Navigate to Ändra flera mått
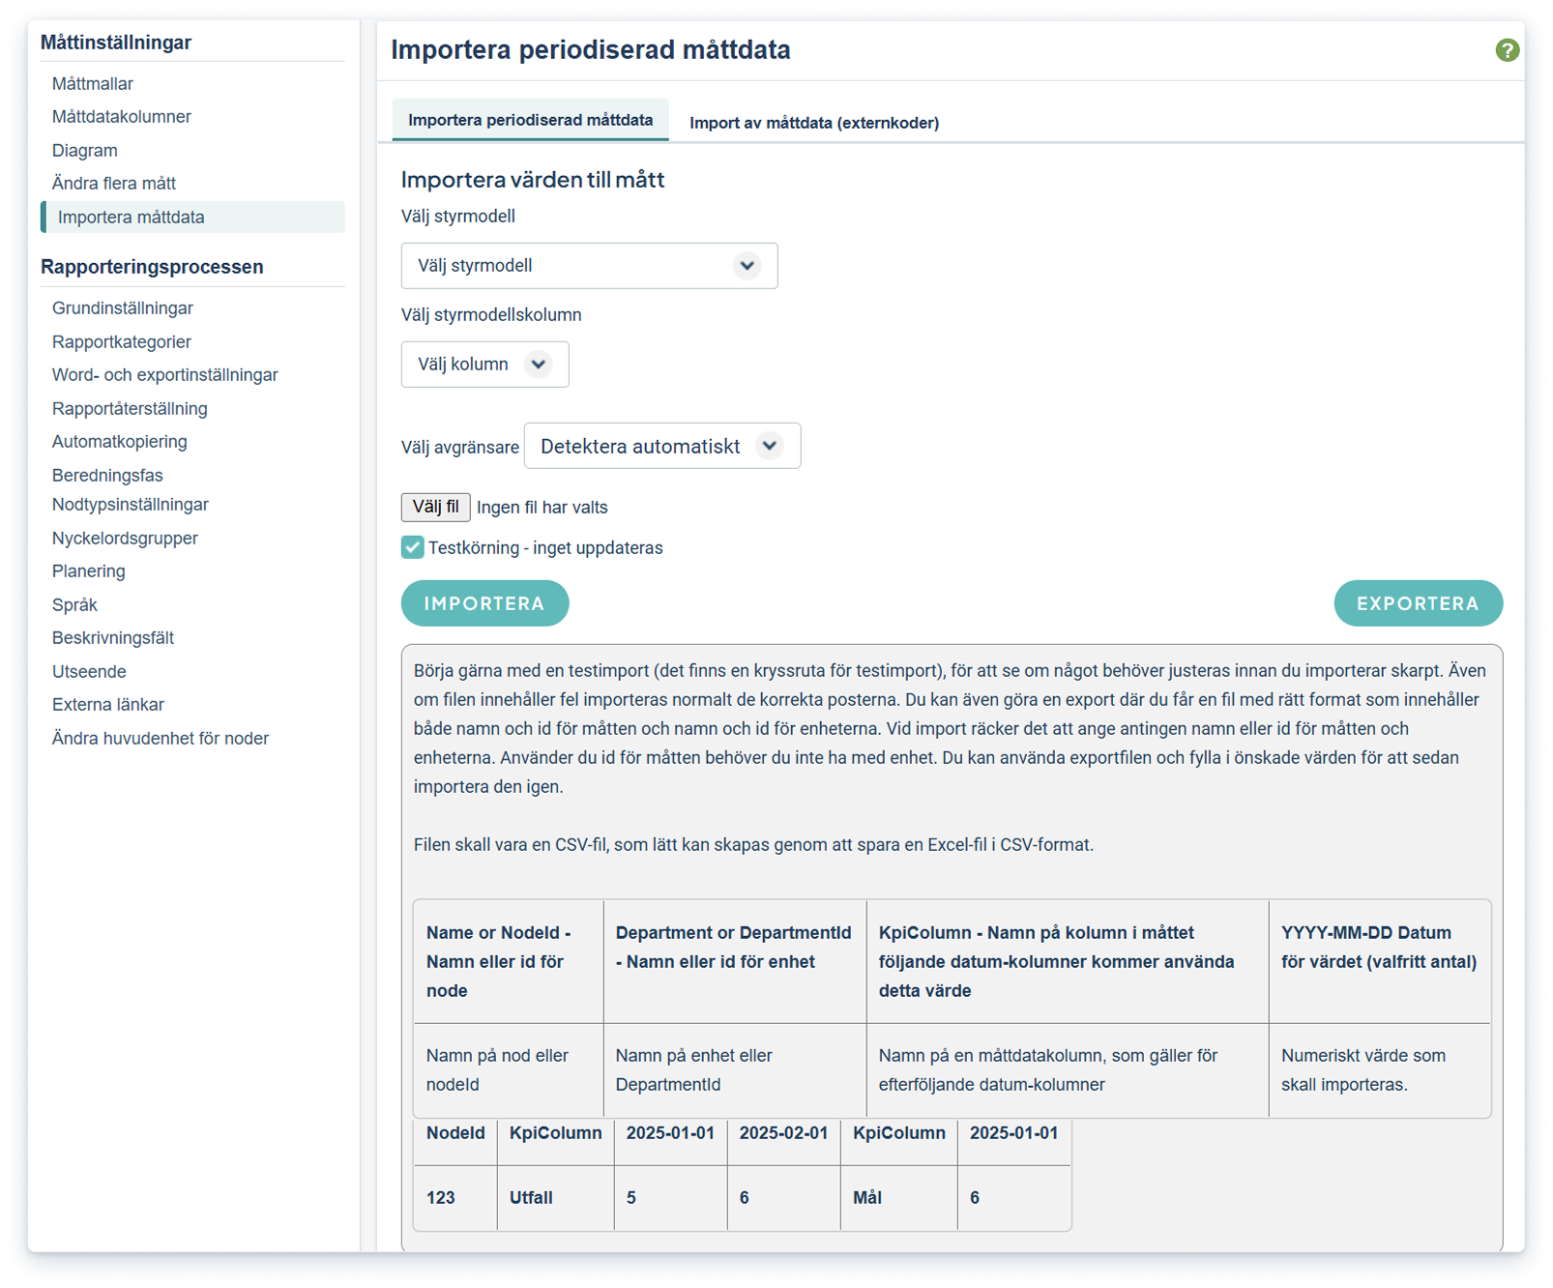1553x1288 pixels. [114, 184]
